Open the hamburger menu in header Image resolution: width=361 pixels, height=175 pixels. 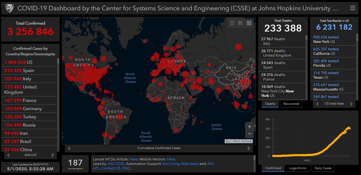click(353, 8)
